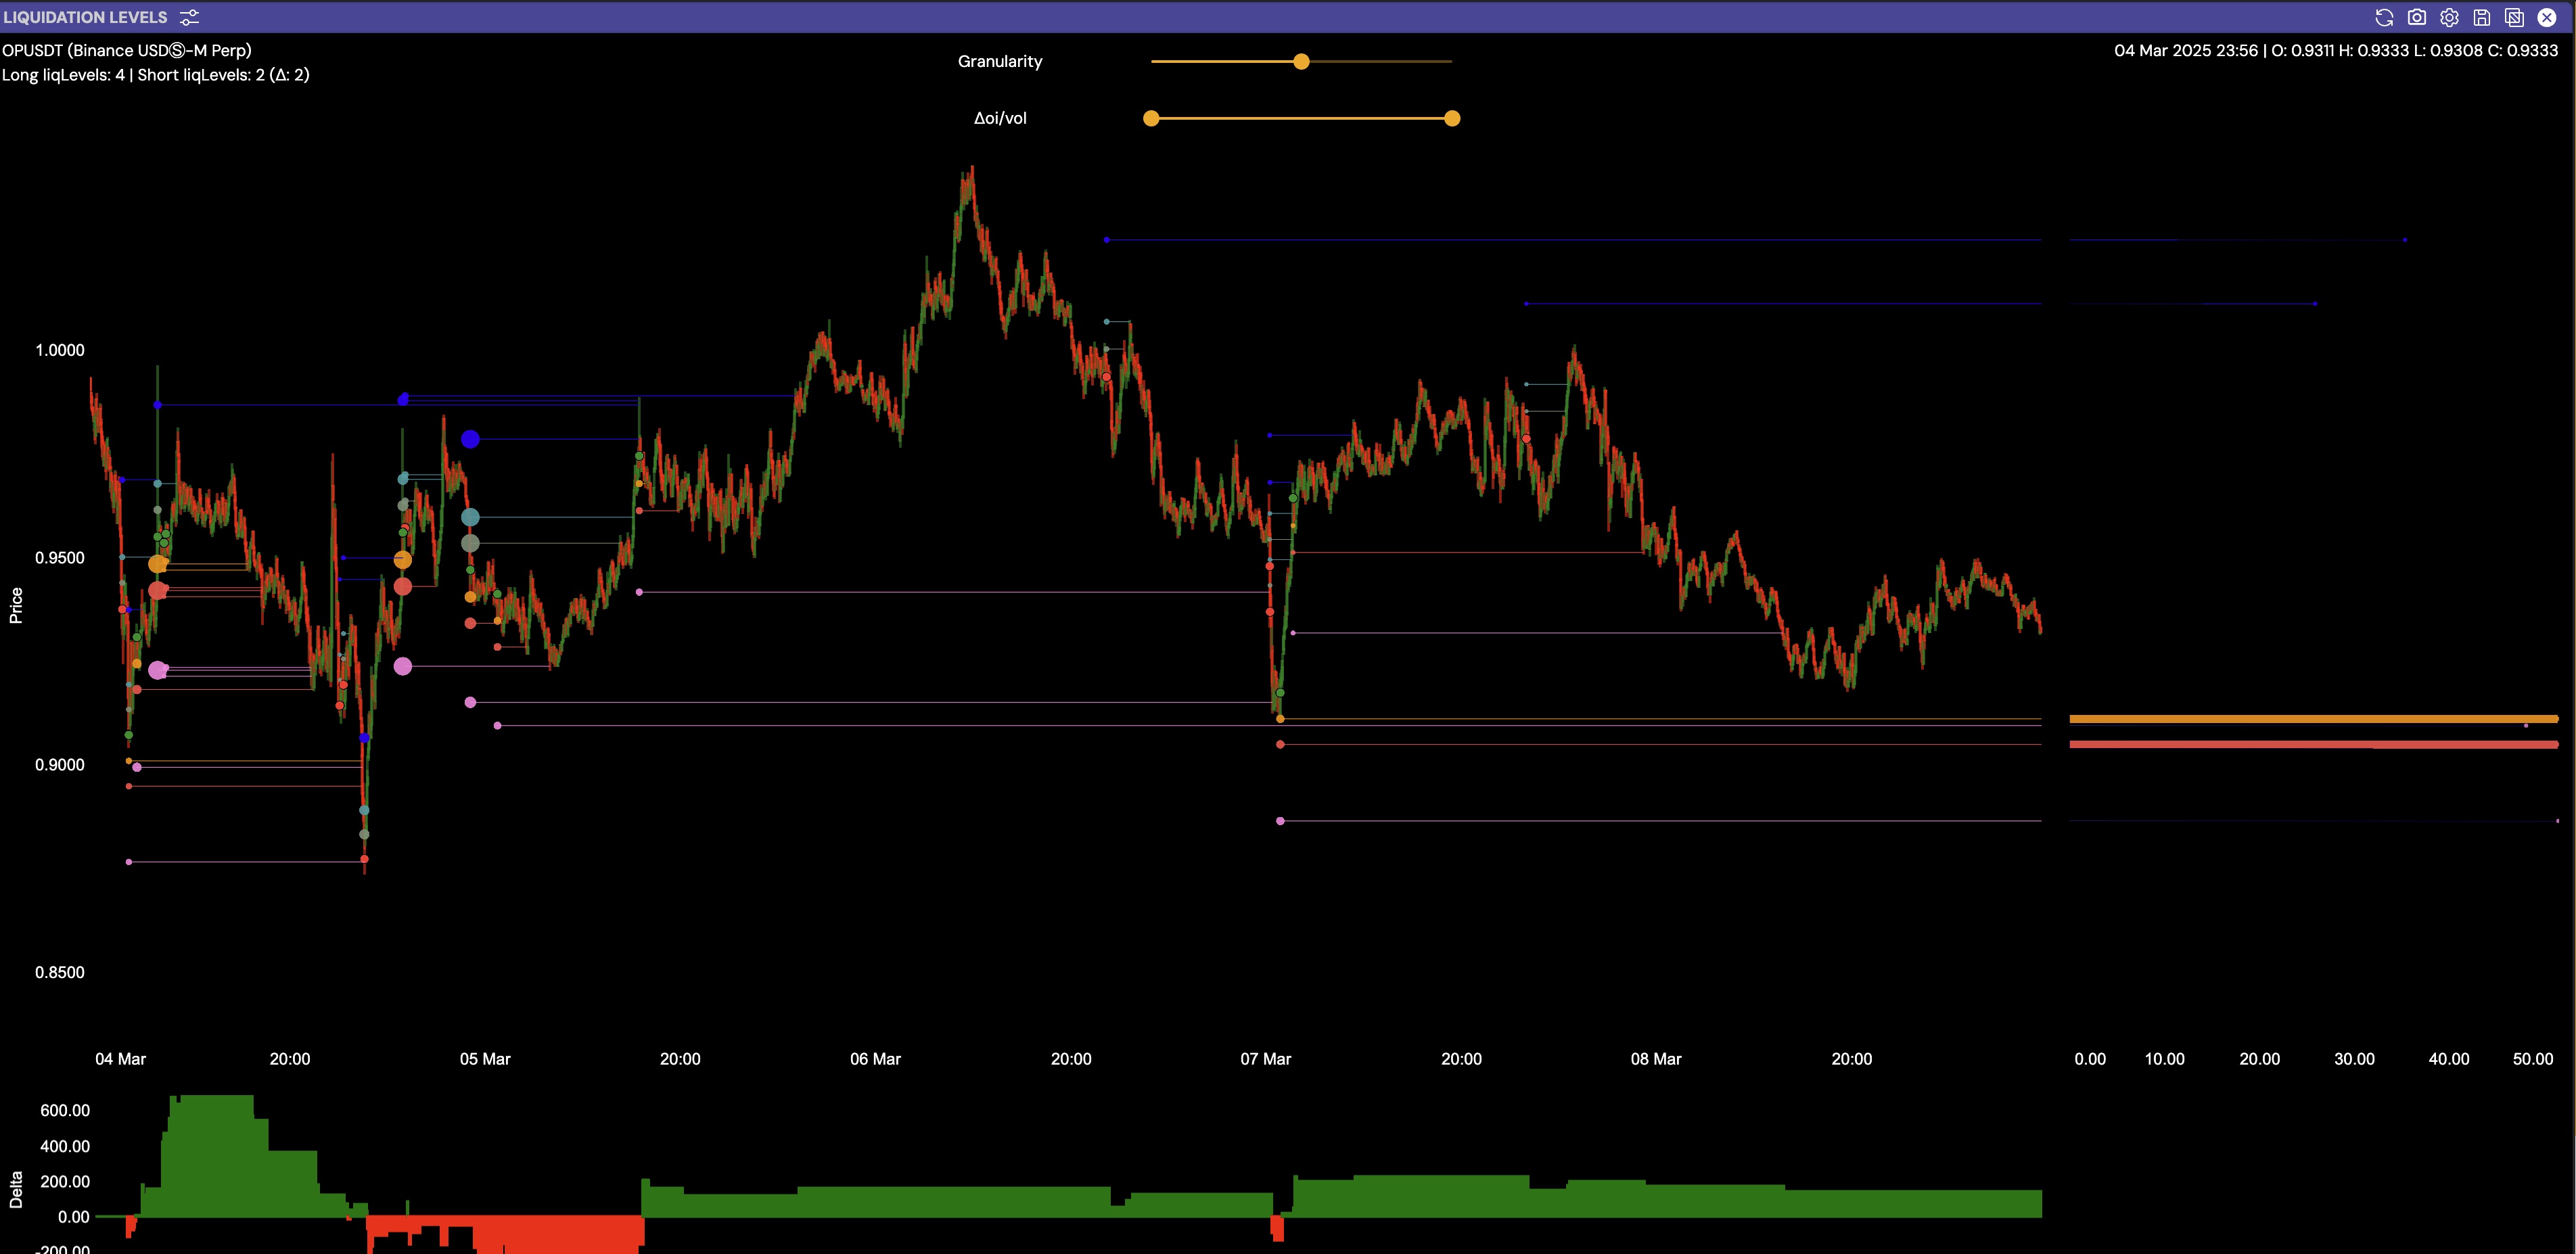Close the Liquidation Levels panel
The height and width of the screenshot is (1254, 2576).
pos(2547,17)
